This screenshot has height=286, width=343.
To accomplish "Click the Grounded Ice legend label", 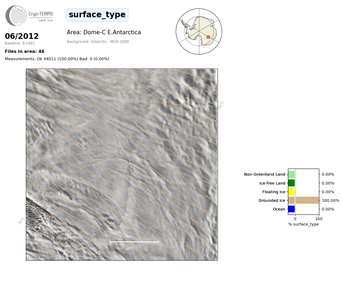I will [x=272, y=200].
